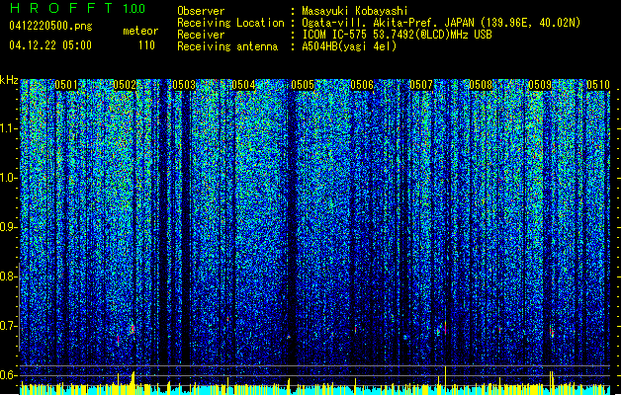622x395 pixels.
Task: Click the 0508 time marker
Action: [481, 85]
